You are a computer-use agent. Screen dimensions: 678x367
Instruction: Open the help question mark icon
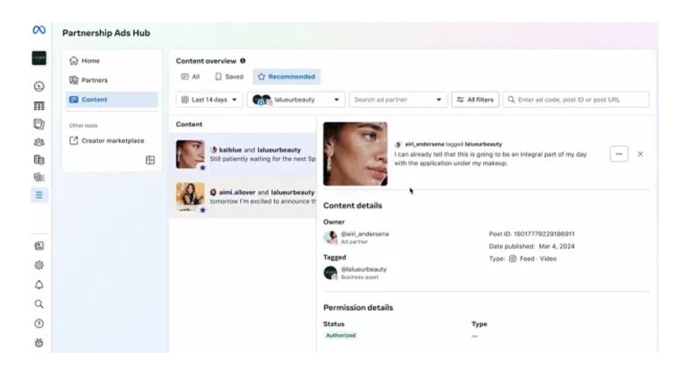point(39,323)
